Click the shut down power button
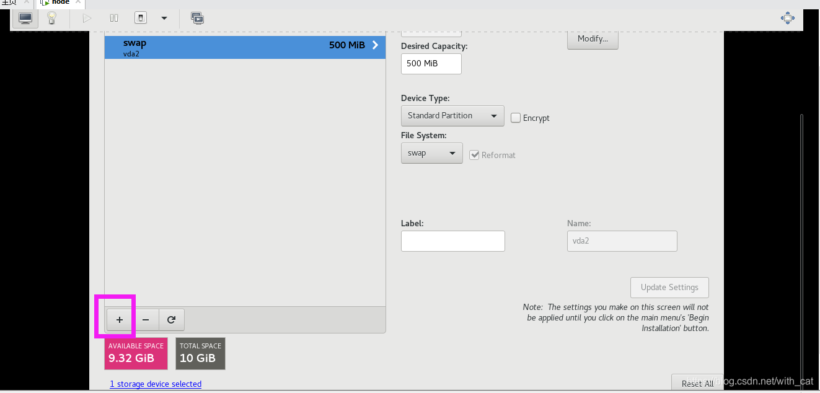Screen dimensions: 820x393 [141, 18]
